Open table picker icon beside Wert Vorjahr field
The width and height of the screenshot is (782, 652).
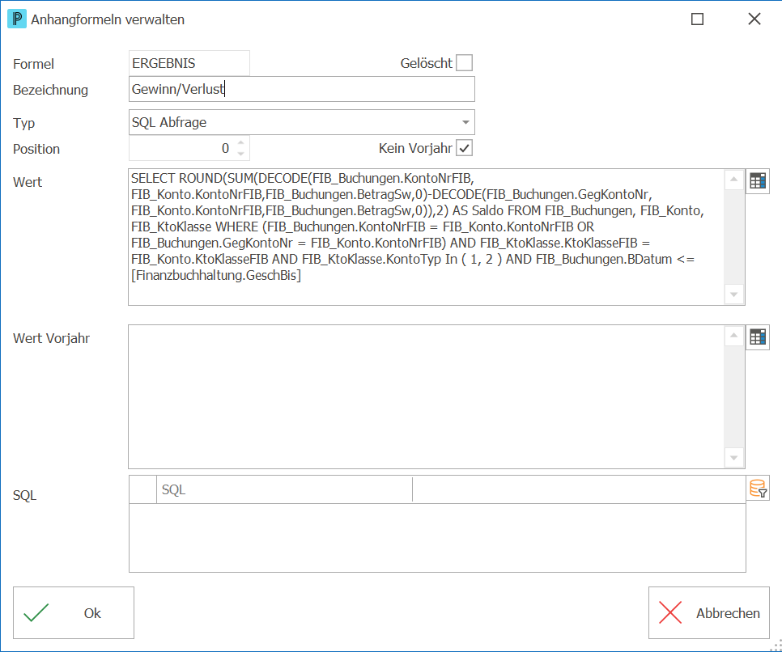pyautogui.click(x=758, y=337)
